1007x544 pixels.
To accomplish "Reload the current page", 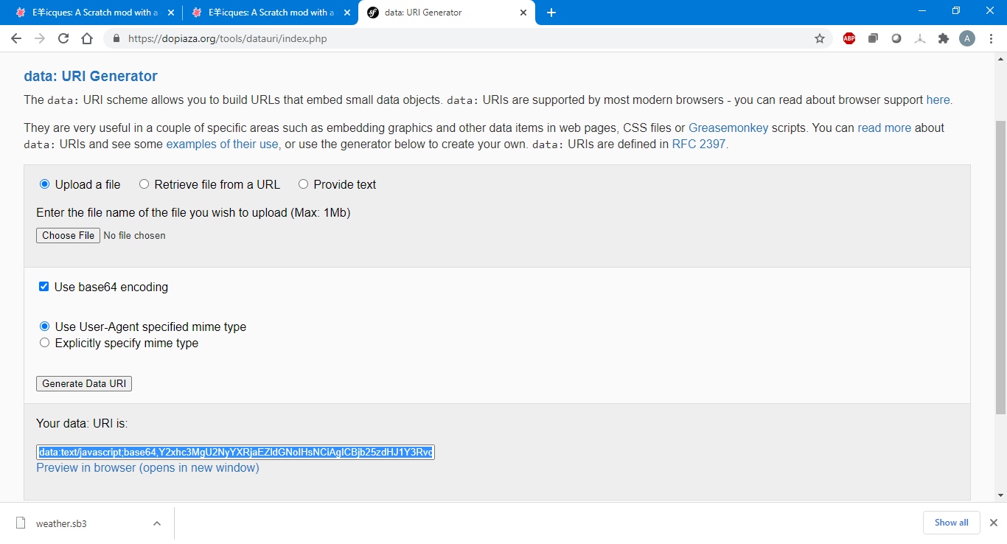I will pos(63,39).
